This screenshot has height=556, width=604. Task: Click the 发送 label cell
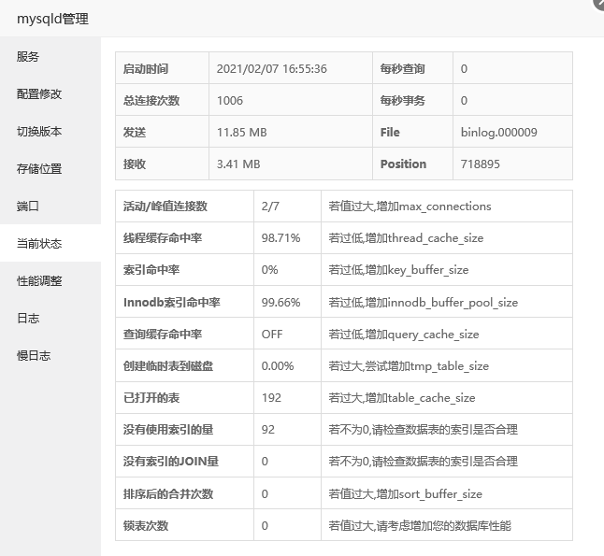(x=162, y=132)
